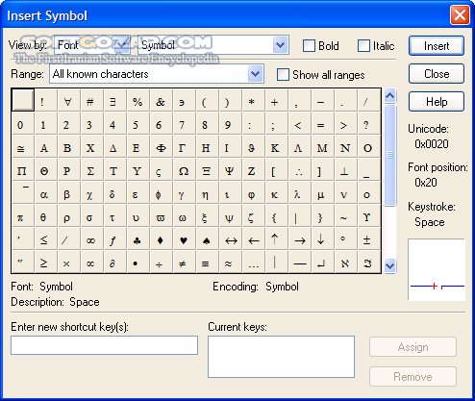This screenshot has width=475, height=401.
Task: Select the digit 7 cell
Action: [x=185, y=123]
